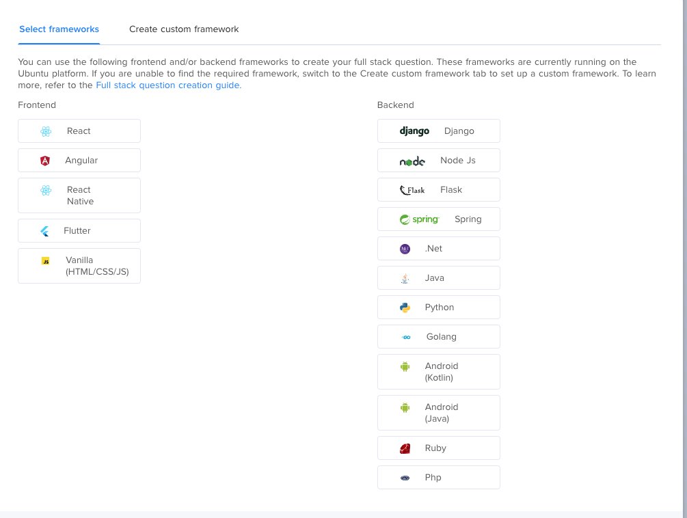Select the Golang backend option
687x518 pixels.
coord(439,336)
